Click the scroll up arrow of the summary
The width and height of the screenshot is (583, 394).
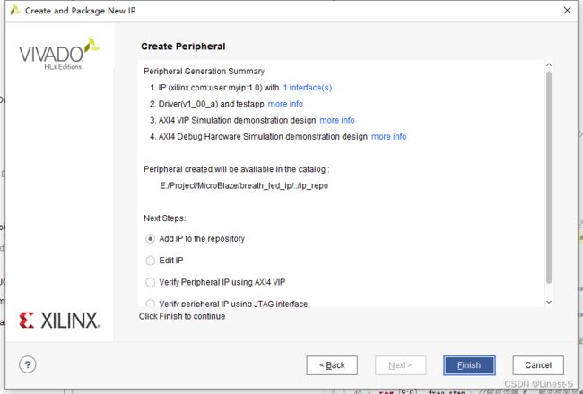549,65
